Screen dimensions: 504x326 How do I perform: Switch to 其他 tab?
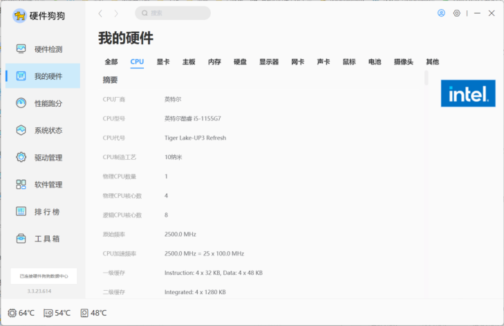coord(432,62)
